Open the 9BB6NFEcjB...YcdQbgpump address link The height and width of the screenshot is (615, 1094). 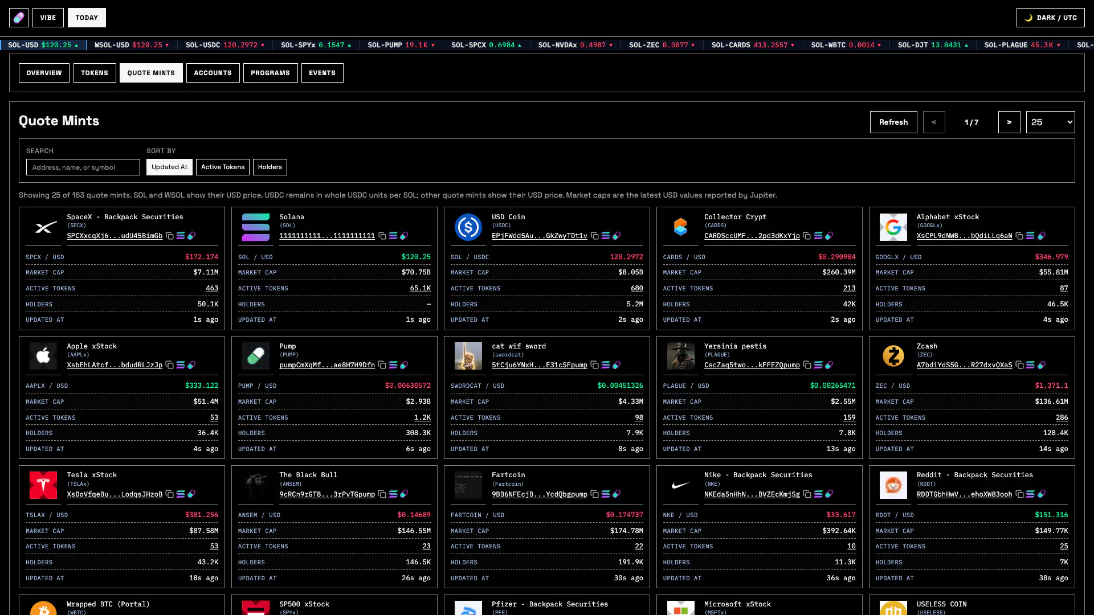pos(540,494)
